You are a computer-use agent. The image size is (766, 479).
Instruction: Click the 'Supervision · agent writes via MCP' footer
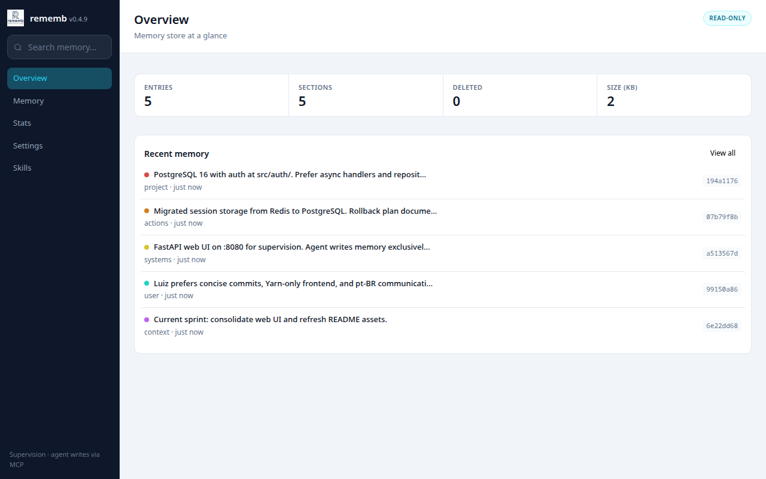click(54, 459)
